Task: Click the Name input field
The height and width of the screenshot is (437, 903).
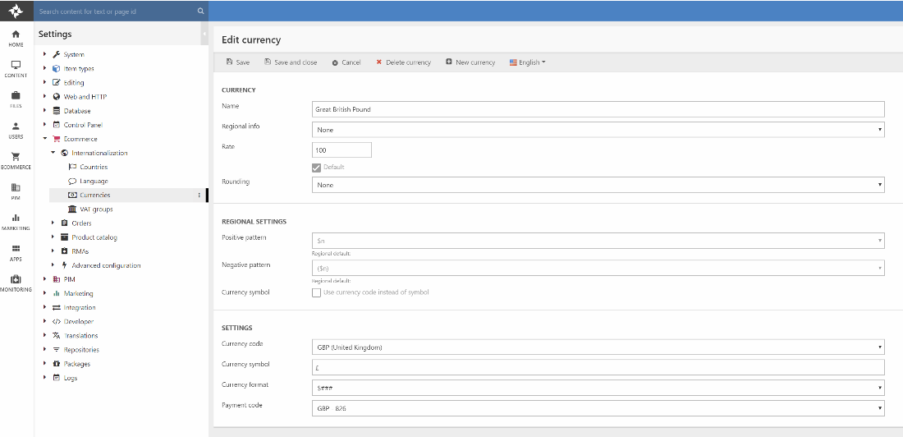Action: pyautogui.click(x=598, y=109)
